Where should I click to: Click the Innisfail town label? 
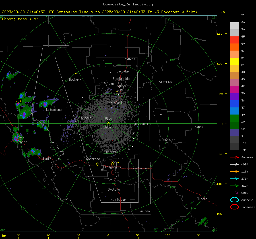[x=115, y=103]
